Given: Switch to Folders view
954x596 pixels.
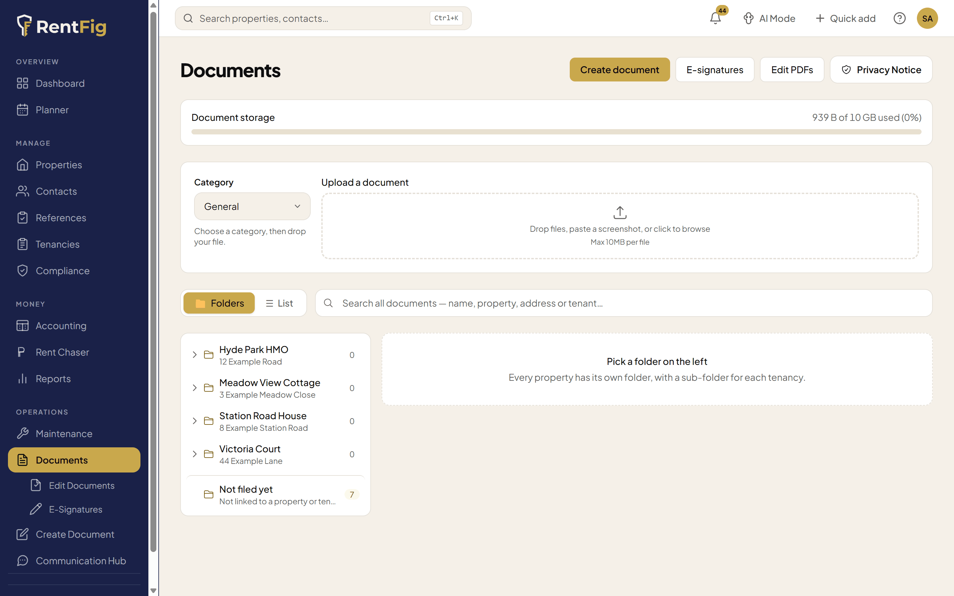Looking at the screenshot, I should (x=219, y=303).
